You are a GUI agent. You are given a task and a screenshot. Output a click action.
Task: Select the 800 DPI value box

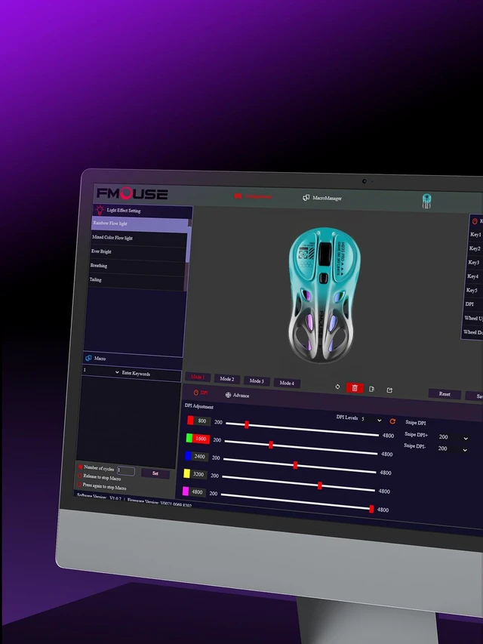pyautogui.click(x=202, y=421)
